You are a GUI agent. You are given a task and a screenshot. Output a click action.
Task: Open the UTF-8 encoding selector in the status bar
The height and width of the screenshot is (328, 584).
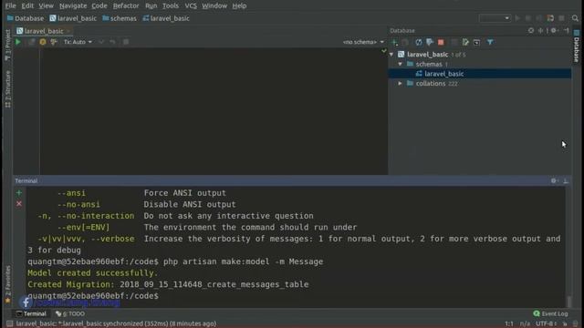[x=547, y=323]
